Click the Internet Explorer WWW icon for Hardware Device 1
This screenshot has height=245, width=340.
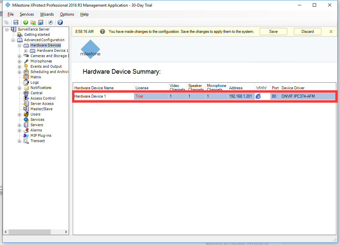(x=258, y=96)
